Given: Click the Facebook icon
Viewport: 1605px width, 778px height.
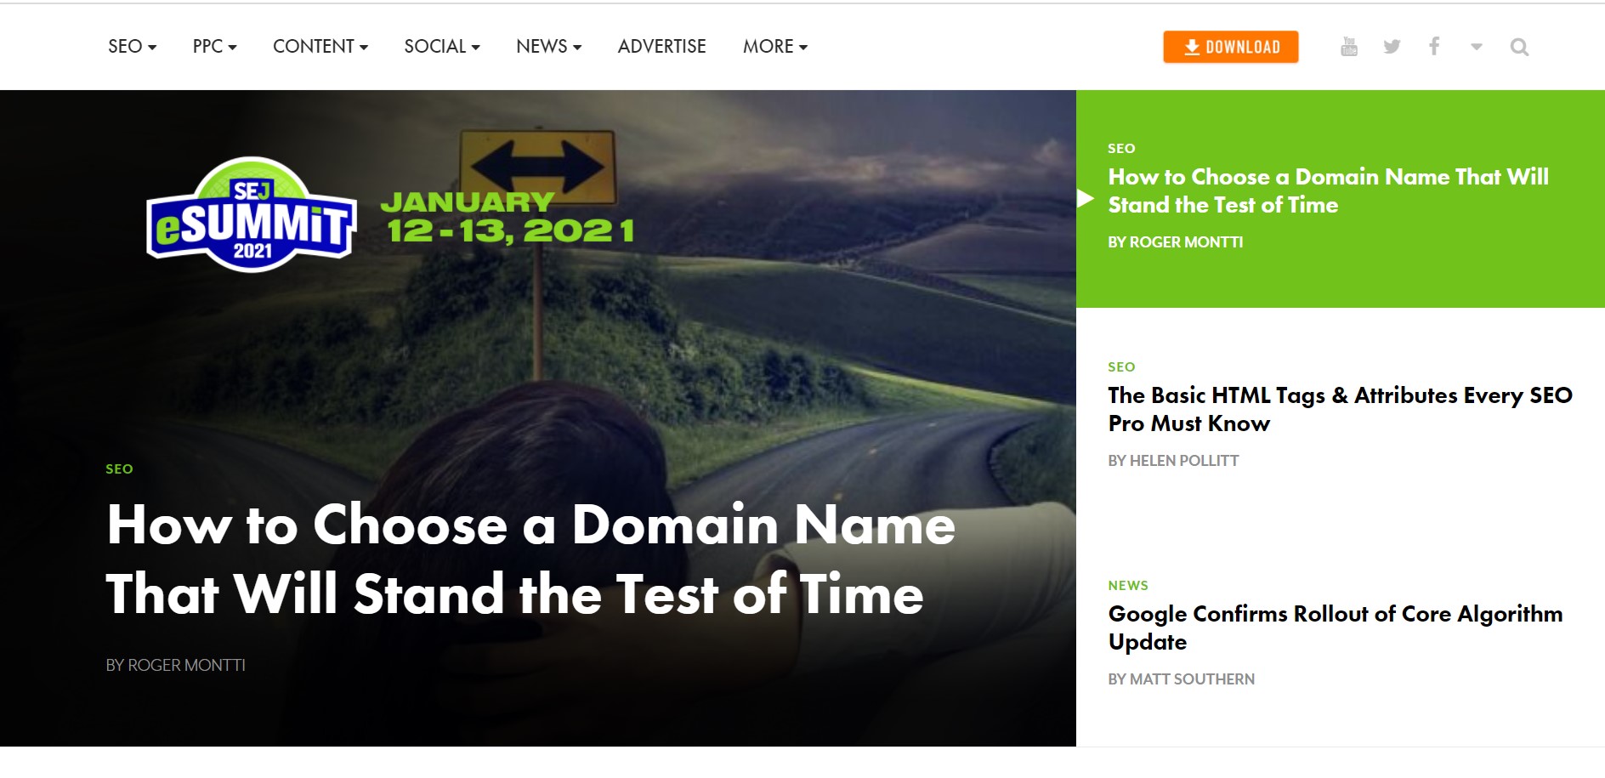Looking at the screenshot, I should coord(1434,47).
